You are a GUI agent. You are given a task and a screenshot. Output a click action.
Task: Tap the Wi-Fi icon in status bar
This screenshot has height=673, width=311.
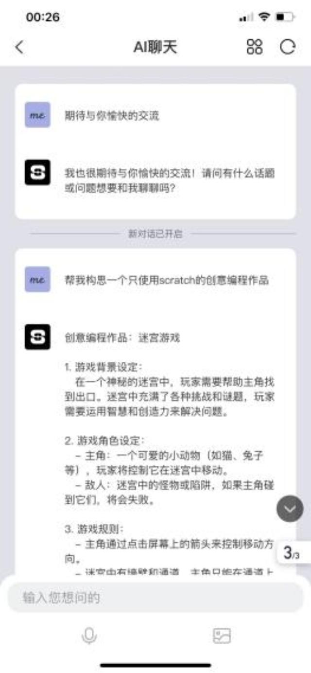(x=264, y=18)
